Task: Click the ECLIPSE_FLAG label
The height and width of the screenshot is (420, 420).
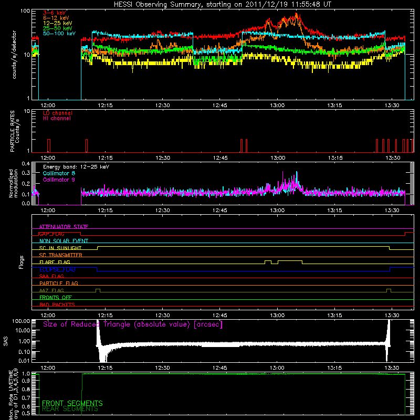Action: (57, 269)
